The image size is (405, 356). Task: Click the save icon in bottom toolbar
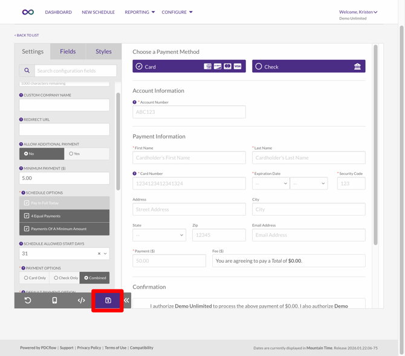coord(108,300)
